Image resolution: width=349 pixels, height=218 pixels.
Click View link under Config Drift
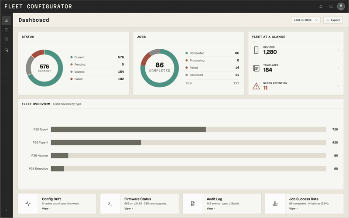pyautogui.click(x=46, y=209)
